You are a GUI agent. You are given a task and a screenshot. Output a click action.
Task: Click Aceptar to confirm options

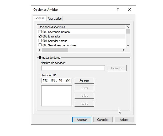coord(82,119)
